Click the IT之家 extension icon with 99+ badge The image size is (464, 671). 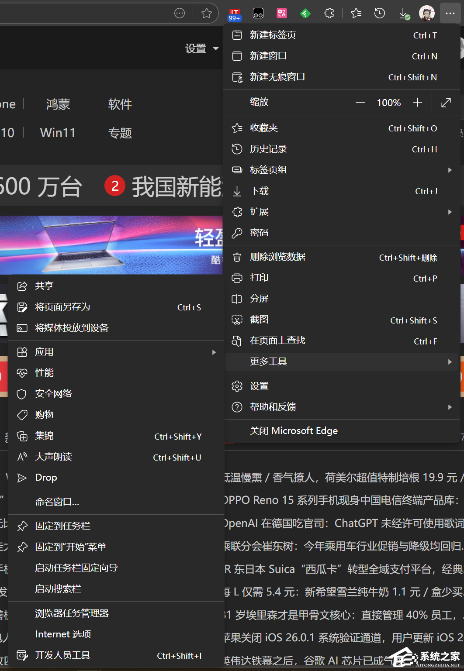click(235, 13)
